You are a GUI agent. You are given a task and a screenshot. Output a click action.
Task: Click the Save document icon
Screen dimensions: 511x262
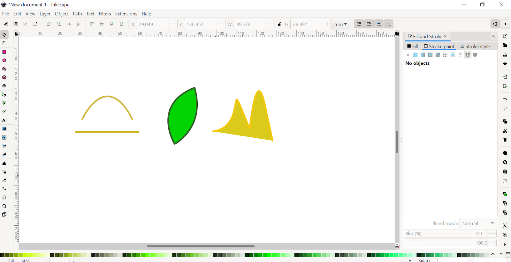[505, 55]
